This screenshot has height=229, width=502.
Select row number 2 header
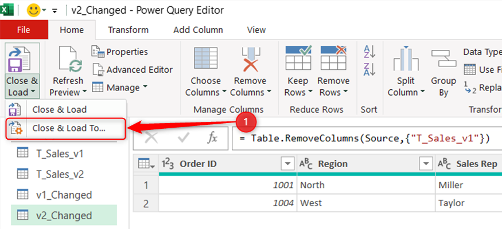(x=146, y=203)
